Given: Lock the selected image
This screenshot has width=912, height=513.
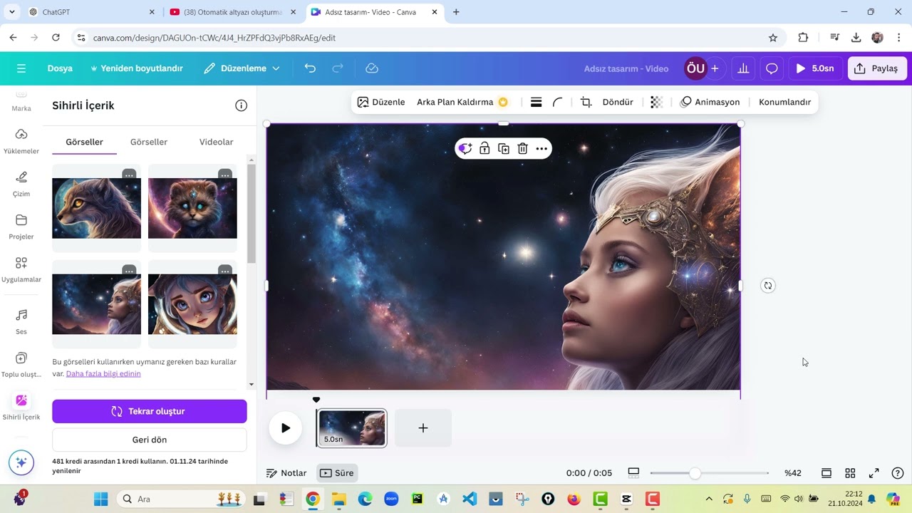Looking at the screenshot, I should (484, 148).
